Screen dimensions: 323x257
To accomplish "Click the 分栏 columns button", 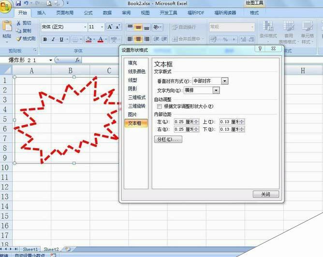I will 168,139.
